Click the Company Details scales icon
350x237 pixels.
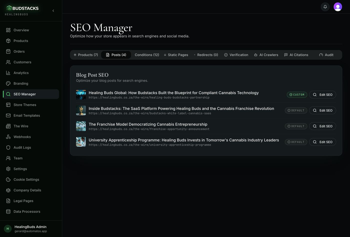click(x=8, y=190)
